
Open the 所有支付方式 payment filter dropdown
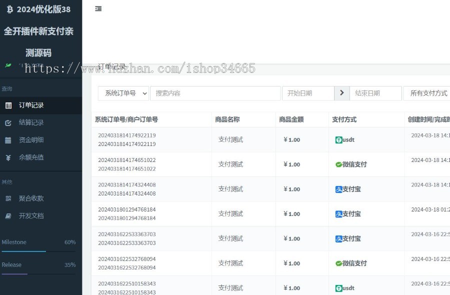pos(426,93)
